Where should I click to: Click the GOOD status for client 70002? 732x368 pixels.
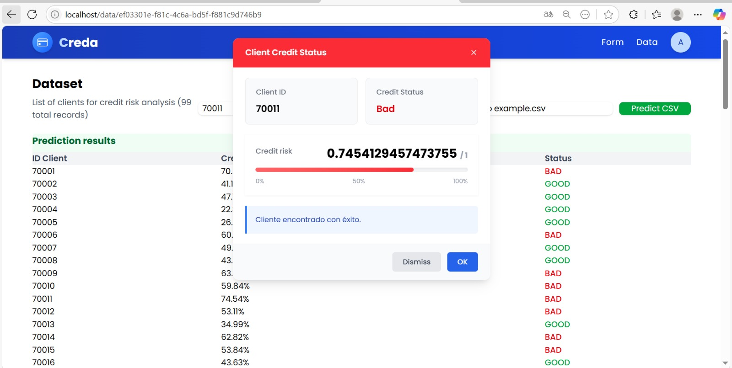point(557,184)
